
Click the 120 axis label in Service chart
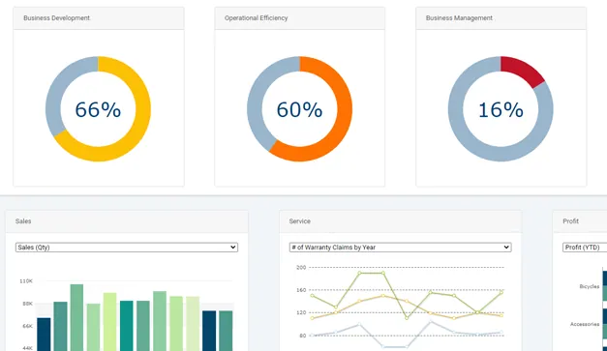(x=301, y=312)
